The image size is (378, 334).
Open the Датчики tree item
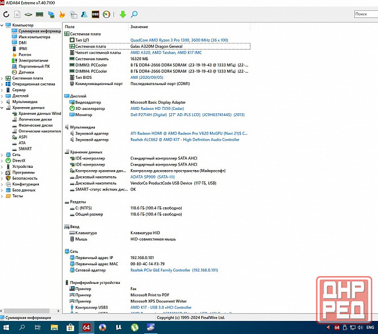point(26,72)
